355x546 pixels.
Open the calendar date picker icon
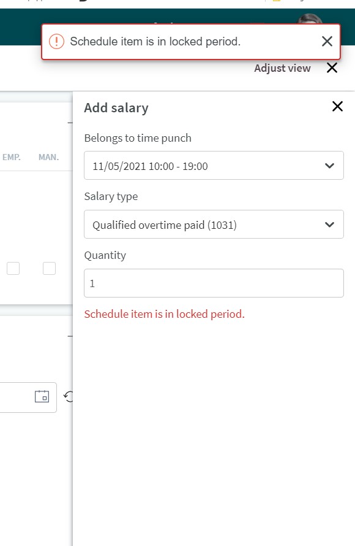[42, 396]
